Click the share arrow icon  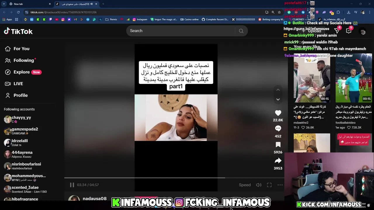pos(278,161)
